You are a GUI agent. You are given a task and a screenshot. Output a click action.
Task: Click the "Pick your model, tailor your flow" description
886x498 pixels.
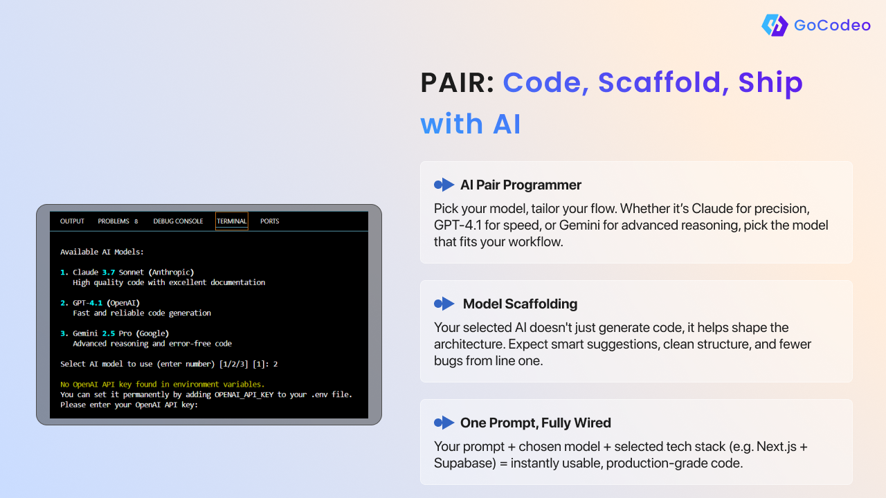click(x=631, y=225)
